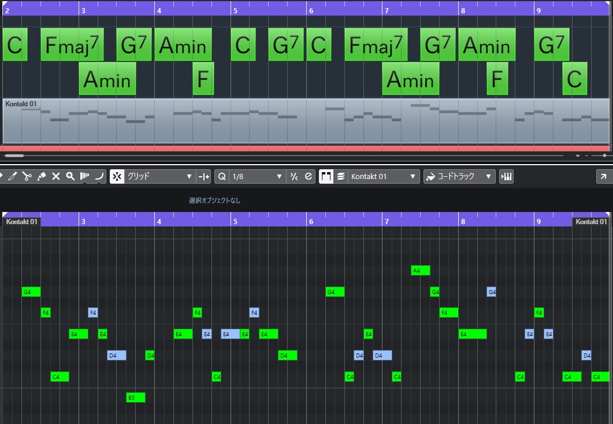Select the C4 note in bar 4

(x=217, y=377)
